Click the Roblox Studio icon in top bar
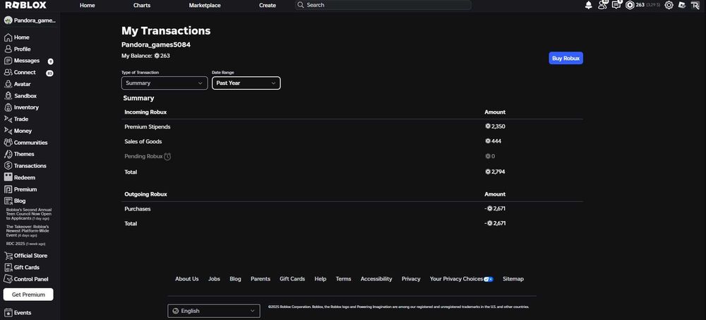 click(x=682, y=5)
